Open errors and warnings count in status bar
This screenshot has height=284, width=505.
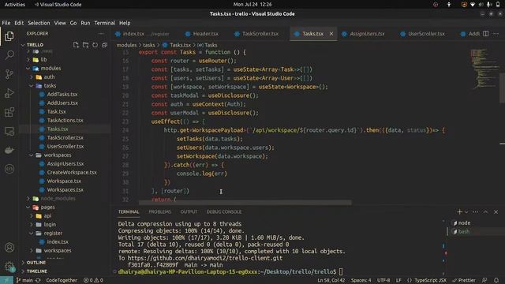[x=93, y=280]
